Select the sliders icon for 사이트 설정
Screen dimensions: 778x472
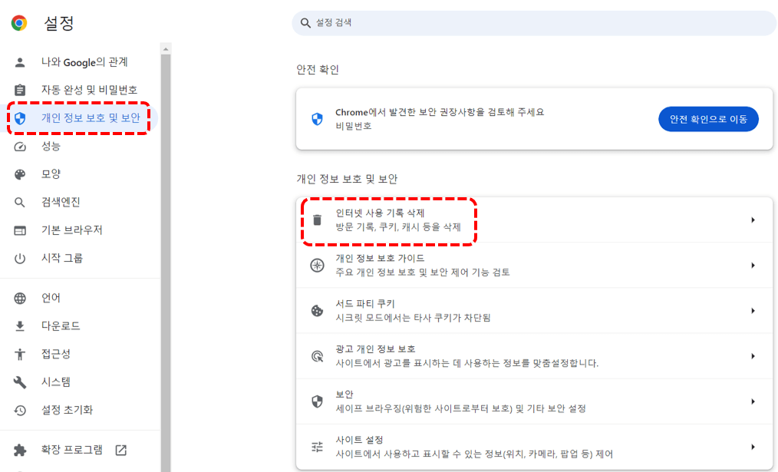tap(317, 445)
